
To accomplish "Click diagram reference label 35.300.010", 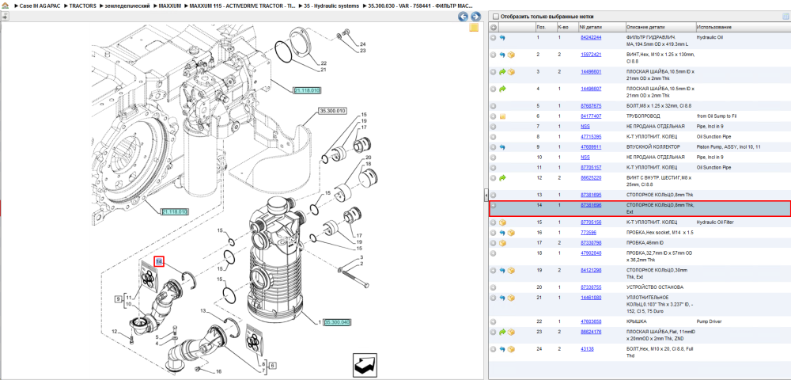I will point(332,111).
